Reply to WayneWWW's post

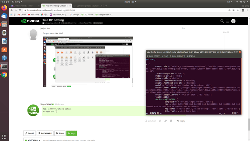coord(181,121)
